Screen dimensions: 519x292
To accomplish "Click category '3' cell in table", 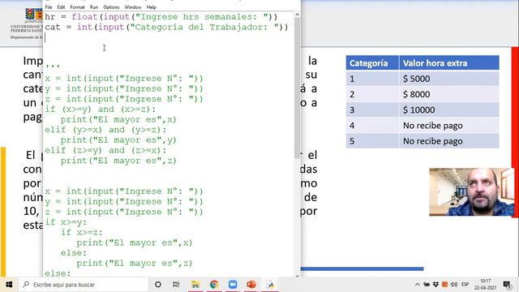I will click(372, 110).
